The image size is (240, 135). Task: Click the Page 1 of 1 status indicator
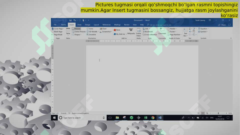pyautogui.click(x=55, y=113)
